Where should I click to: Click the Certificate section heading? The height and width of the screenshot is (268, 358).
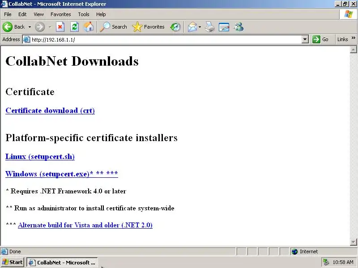30,92
